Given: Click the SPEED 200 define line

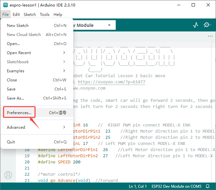Looking at the screenshot, I should 59,162.
